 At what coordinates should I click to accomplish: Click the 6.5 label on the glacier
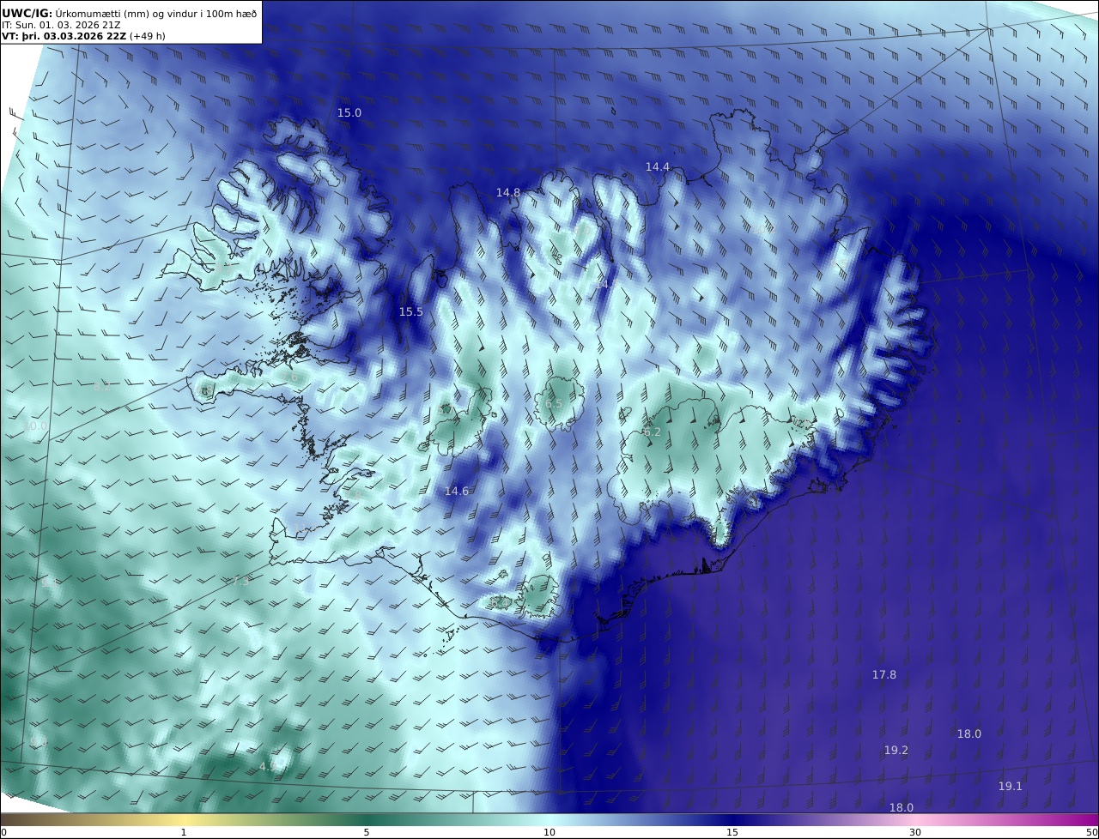[553, 403]
